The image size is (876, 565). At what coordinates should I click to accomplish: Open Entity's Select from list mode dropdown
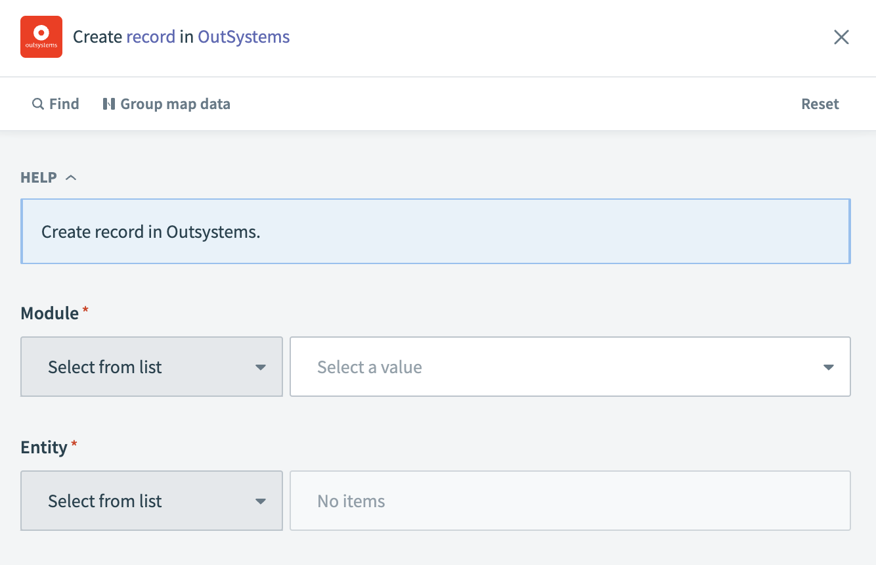coord(151,501)
